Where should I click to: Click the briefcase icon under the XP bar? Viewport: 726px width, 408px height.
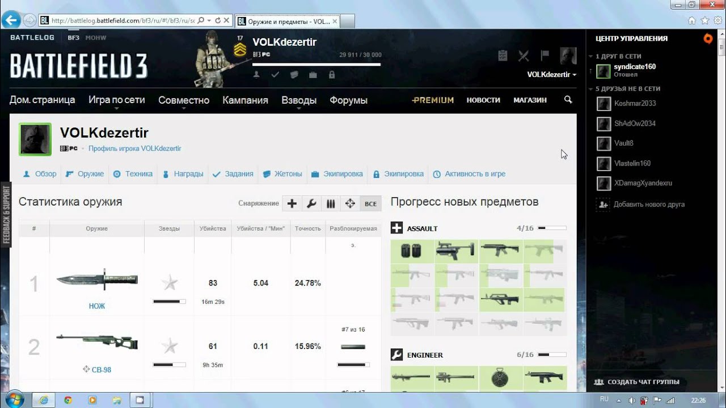pos(313,74)
